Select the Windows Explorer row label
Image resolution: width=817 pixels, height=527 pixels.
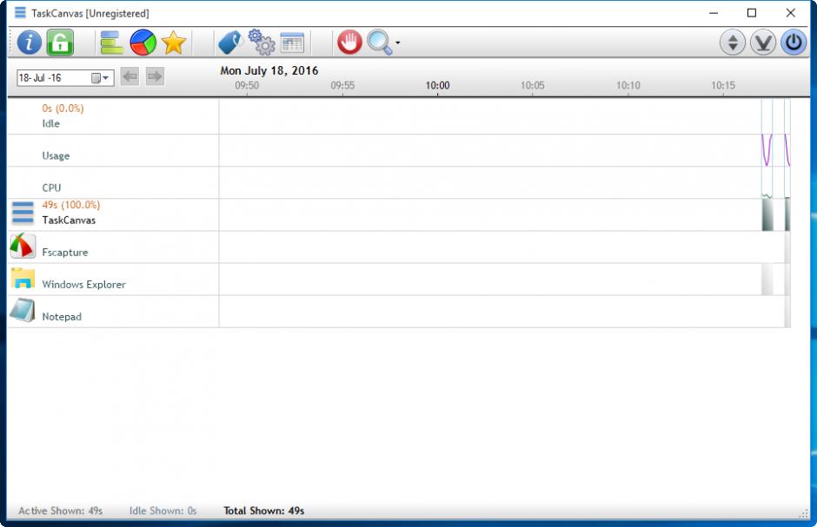(x=84, y=285)
